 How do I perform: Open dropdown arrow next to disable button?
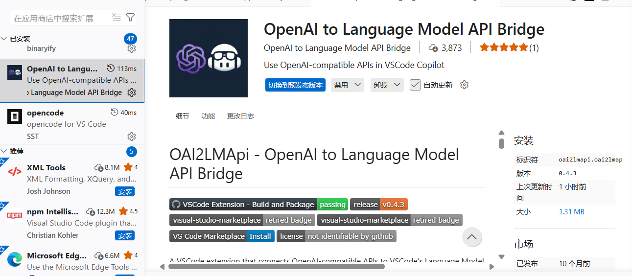tap(358, 85)
